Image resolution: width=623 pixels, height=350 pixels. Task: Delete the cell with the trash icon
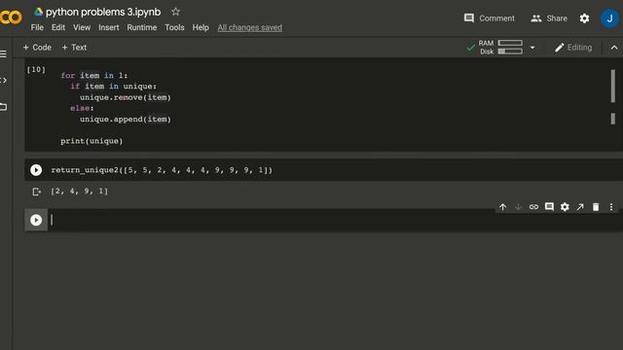(x=596, y=207)
